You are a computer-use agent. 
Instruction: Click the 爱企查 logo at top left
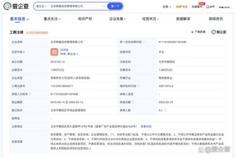click(x=16, y=6)
